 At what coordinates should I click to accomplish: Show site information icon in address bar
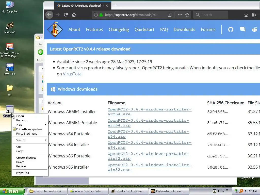(96, 15)
